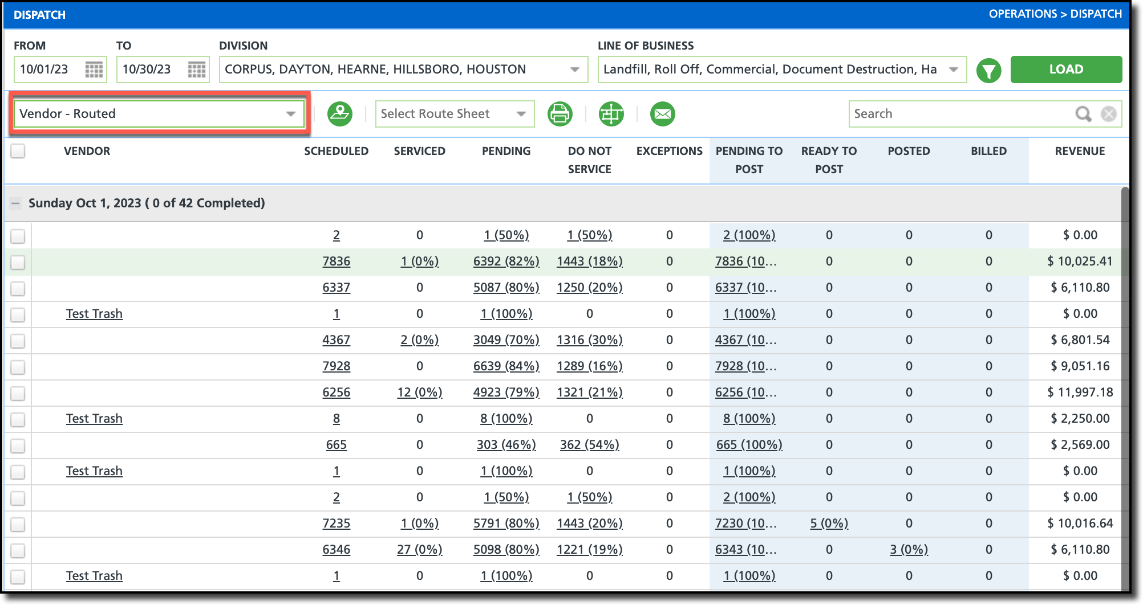This screenshot has width=1143, height=605.
Task: Check the row with 7836 scheduled
Action: (18, 262)
